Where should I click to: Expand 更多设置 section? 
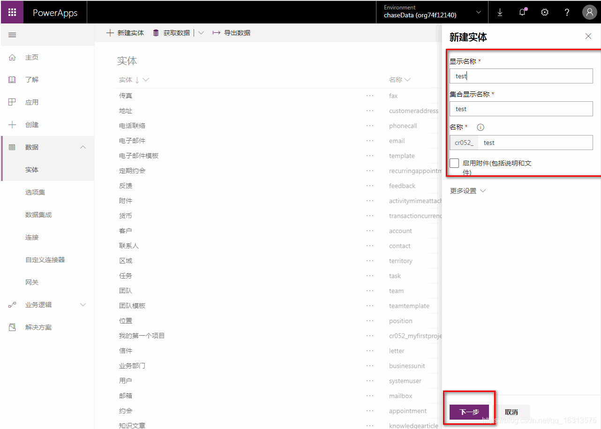(467, 191)
